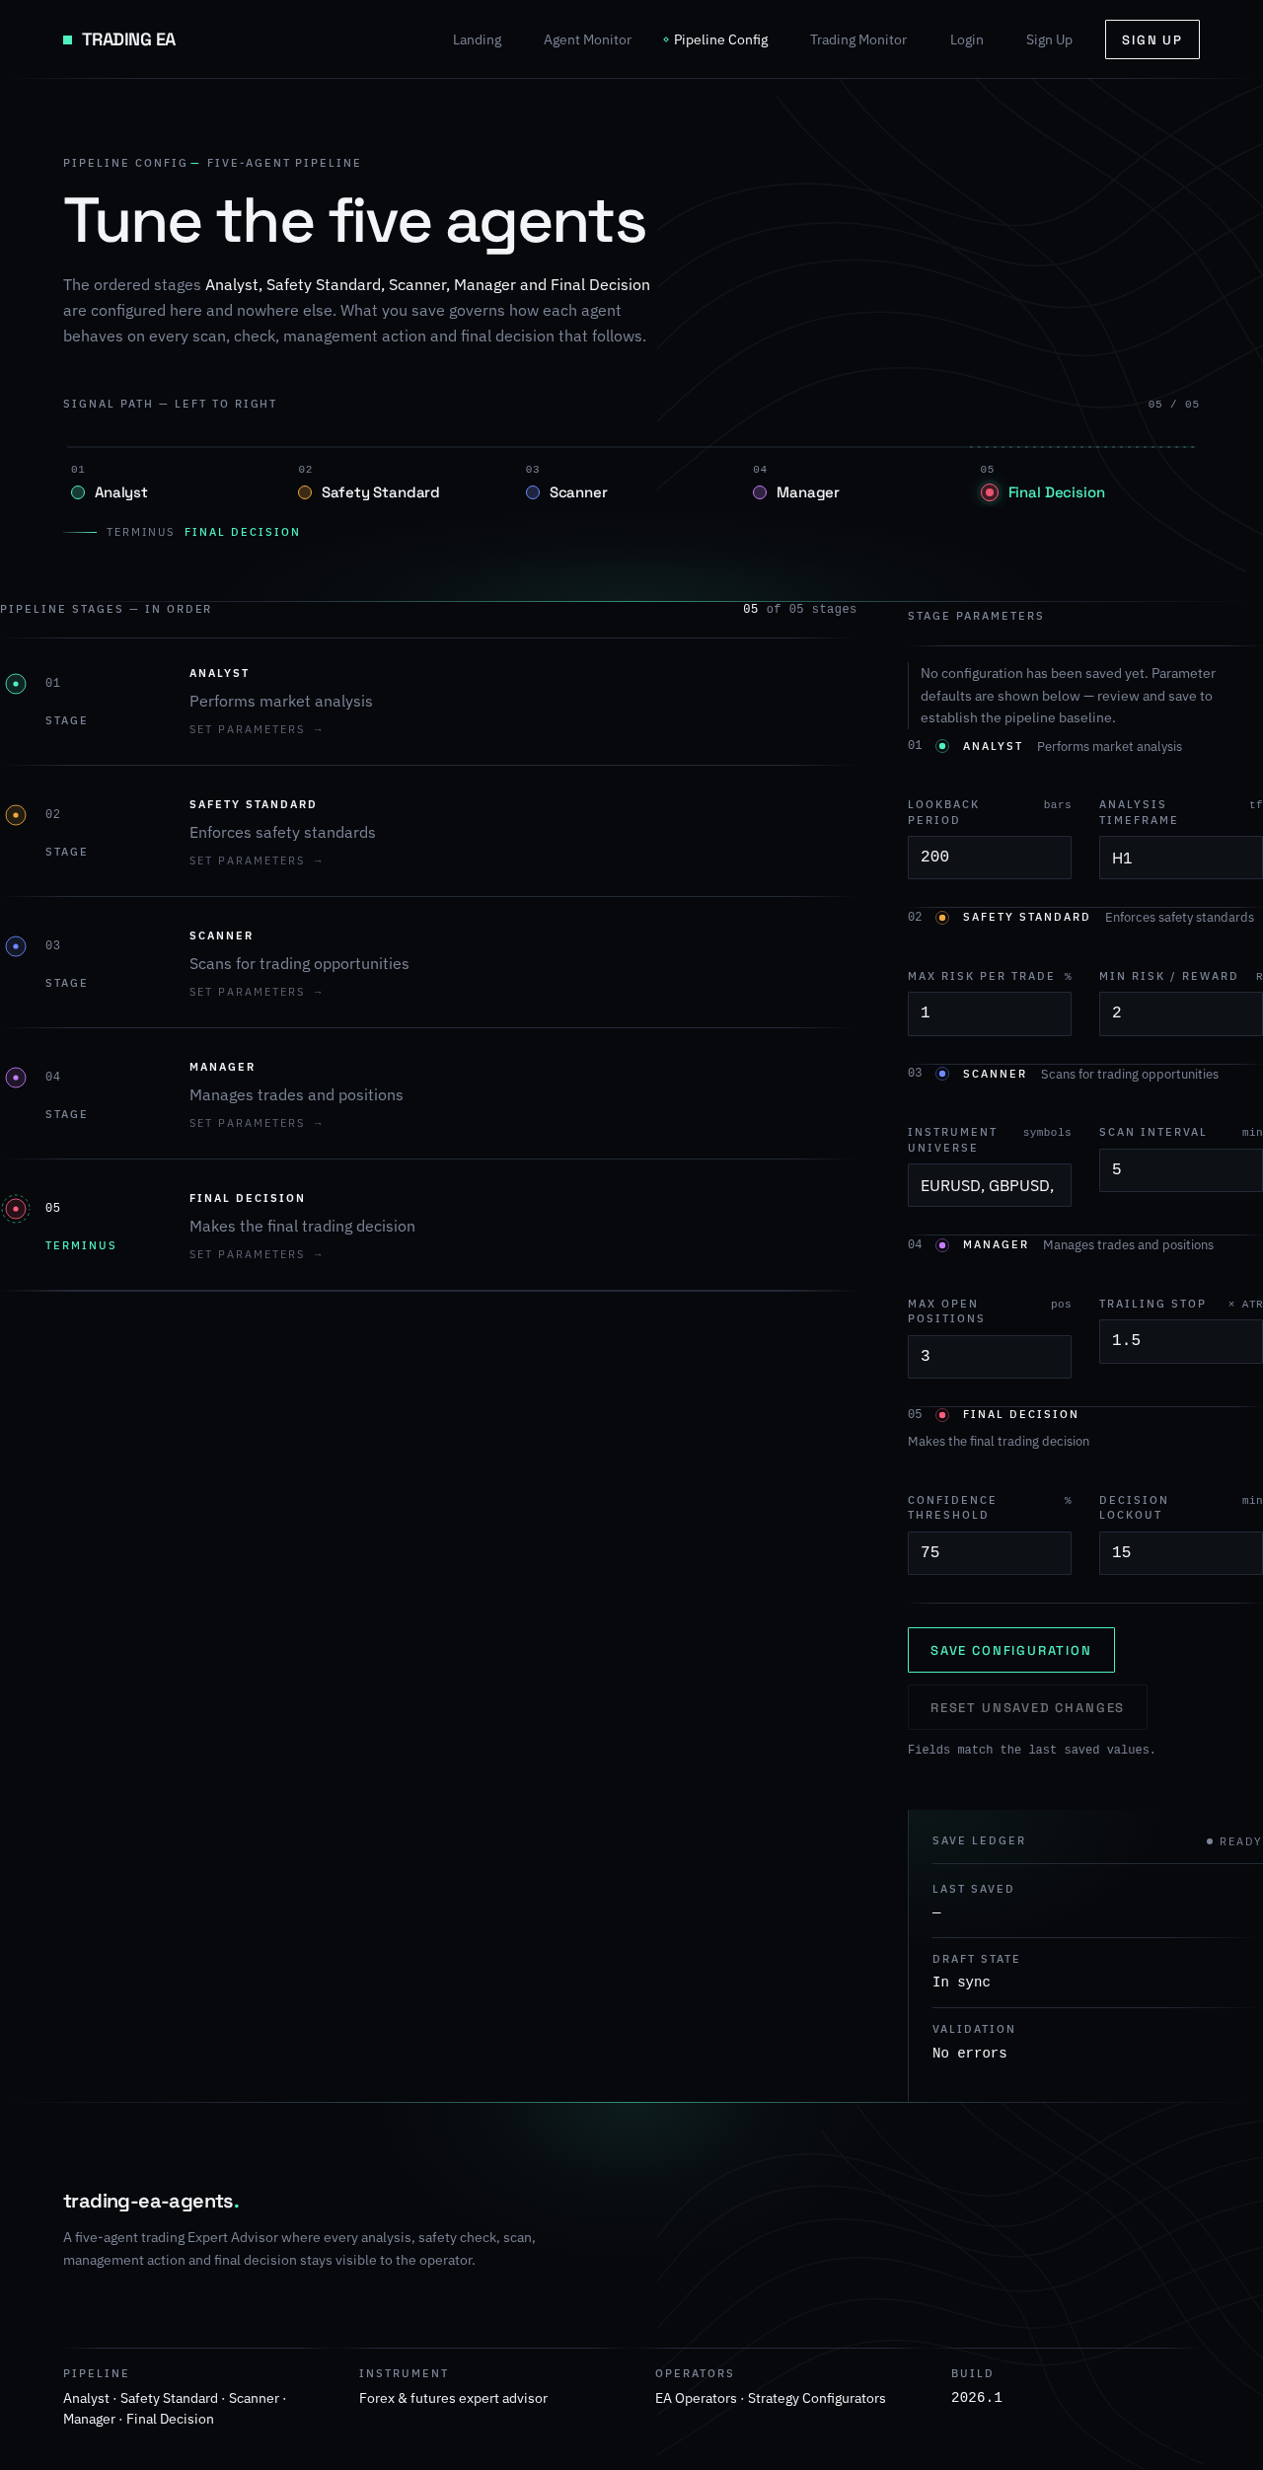The width and height of the screenshot is (1263, 2470).
Task: Click the Manager dot in Stage Parameters
Action: point(942,1245)
